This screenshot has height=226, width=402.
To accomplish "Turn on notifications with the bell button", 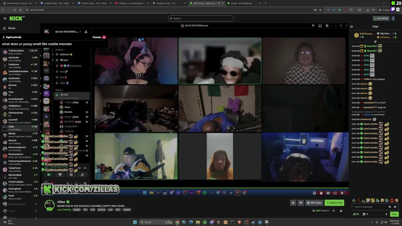I will pyautogui.click(x=293, y=203).
